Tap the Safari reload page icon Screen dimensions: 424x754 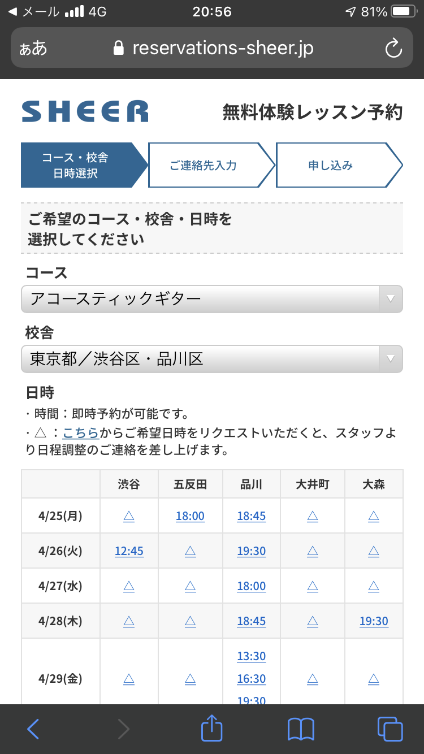point(393,48)
